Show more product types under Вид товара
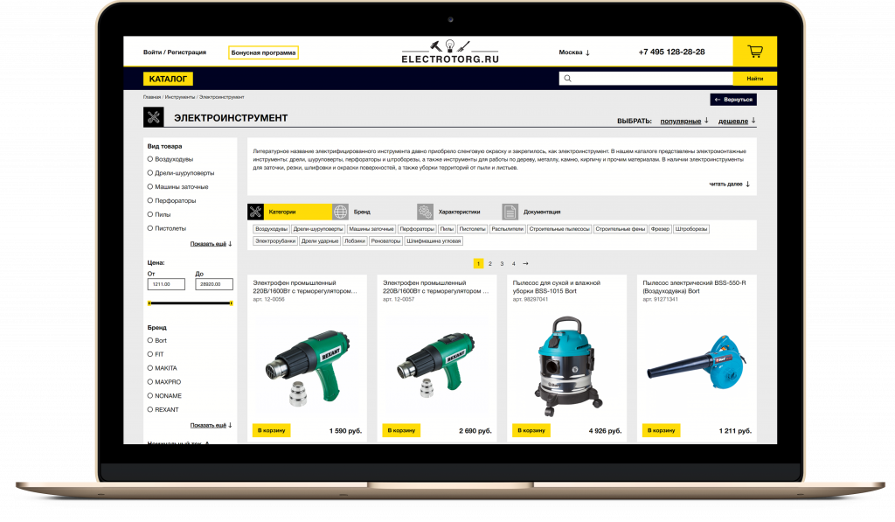The height and width of the screenshot is (522, 895). point(212,244)
